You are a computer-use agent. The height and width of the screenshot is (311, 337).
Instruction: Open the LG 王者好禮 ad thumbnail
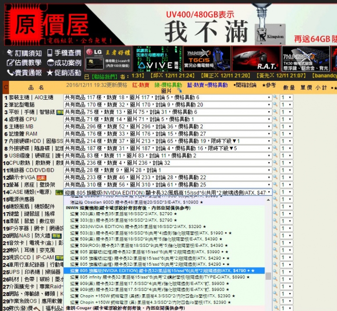tap(108, 58)
